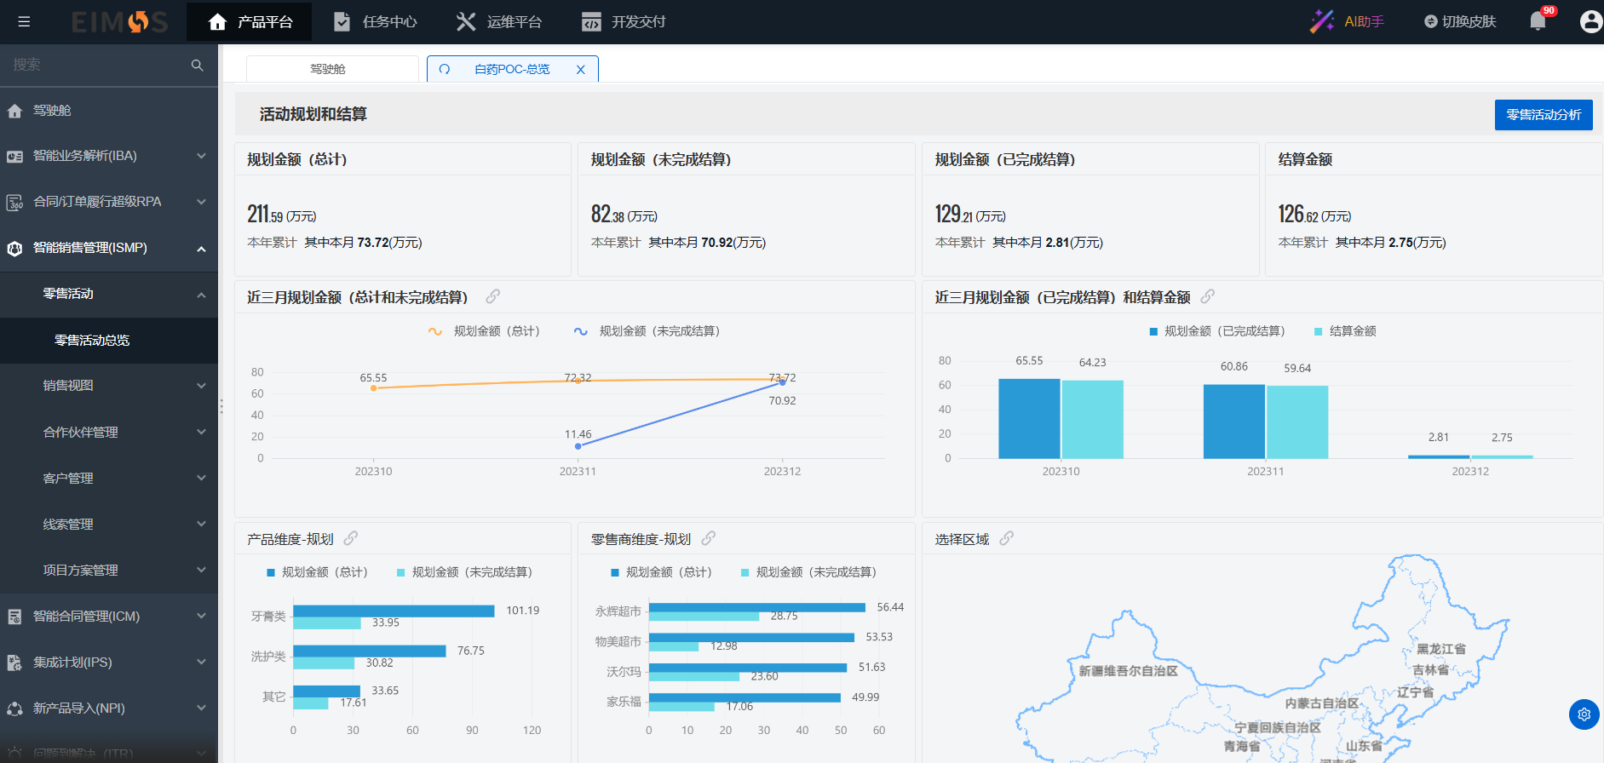
Task: Toggle 规划金额(总计) legend in 零售商维度 chart
Action: tap(661, 572)
